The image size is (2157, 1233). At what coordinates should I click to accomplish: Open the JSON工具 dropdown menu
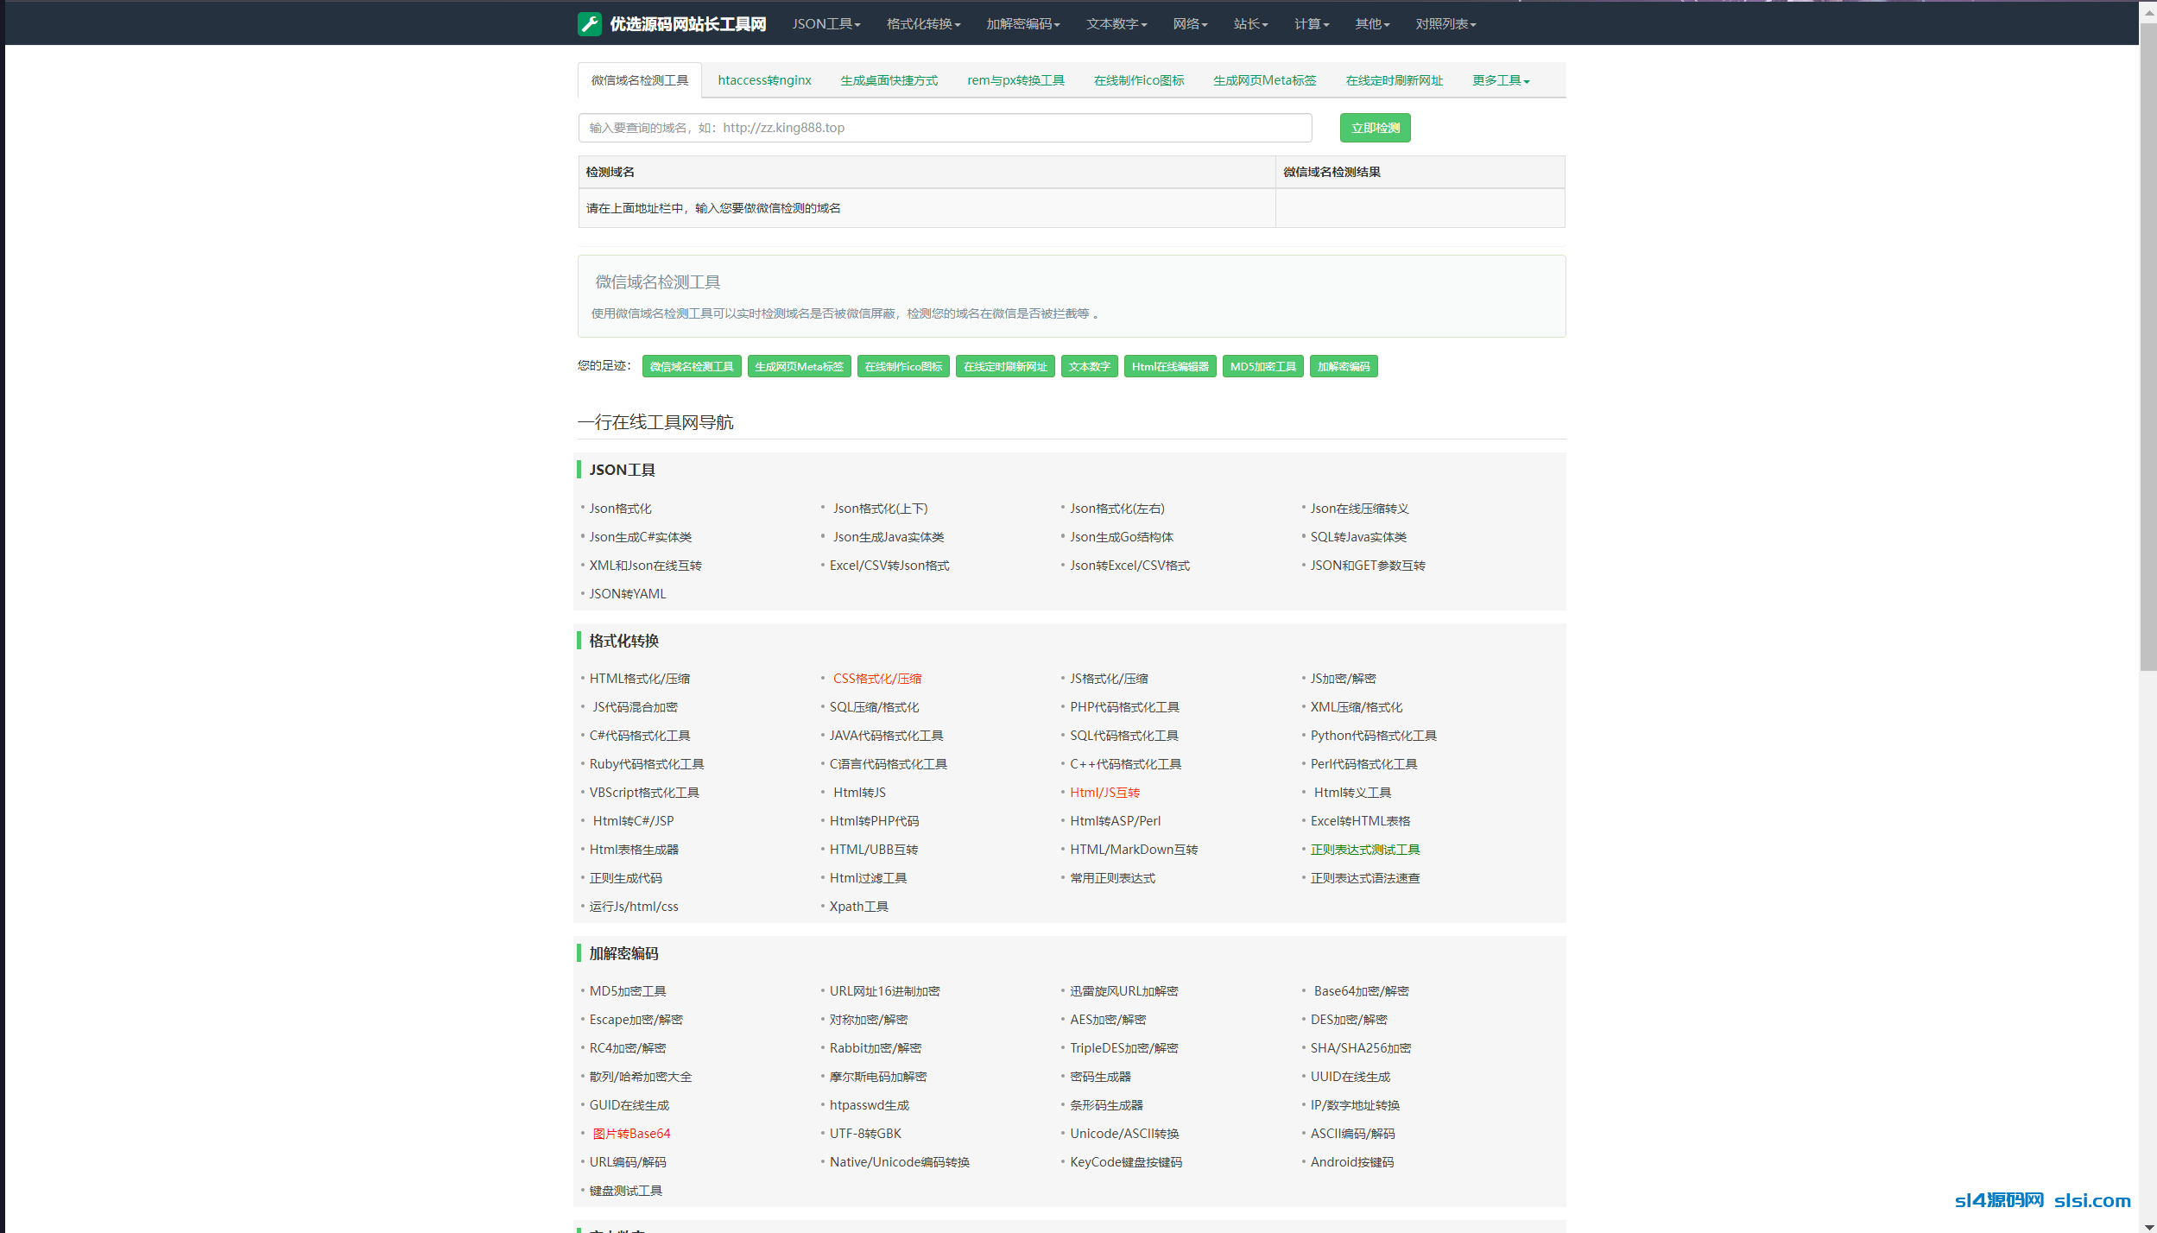pos(826,24)
